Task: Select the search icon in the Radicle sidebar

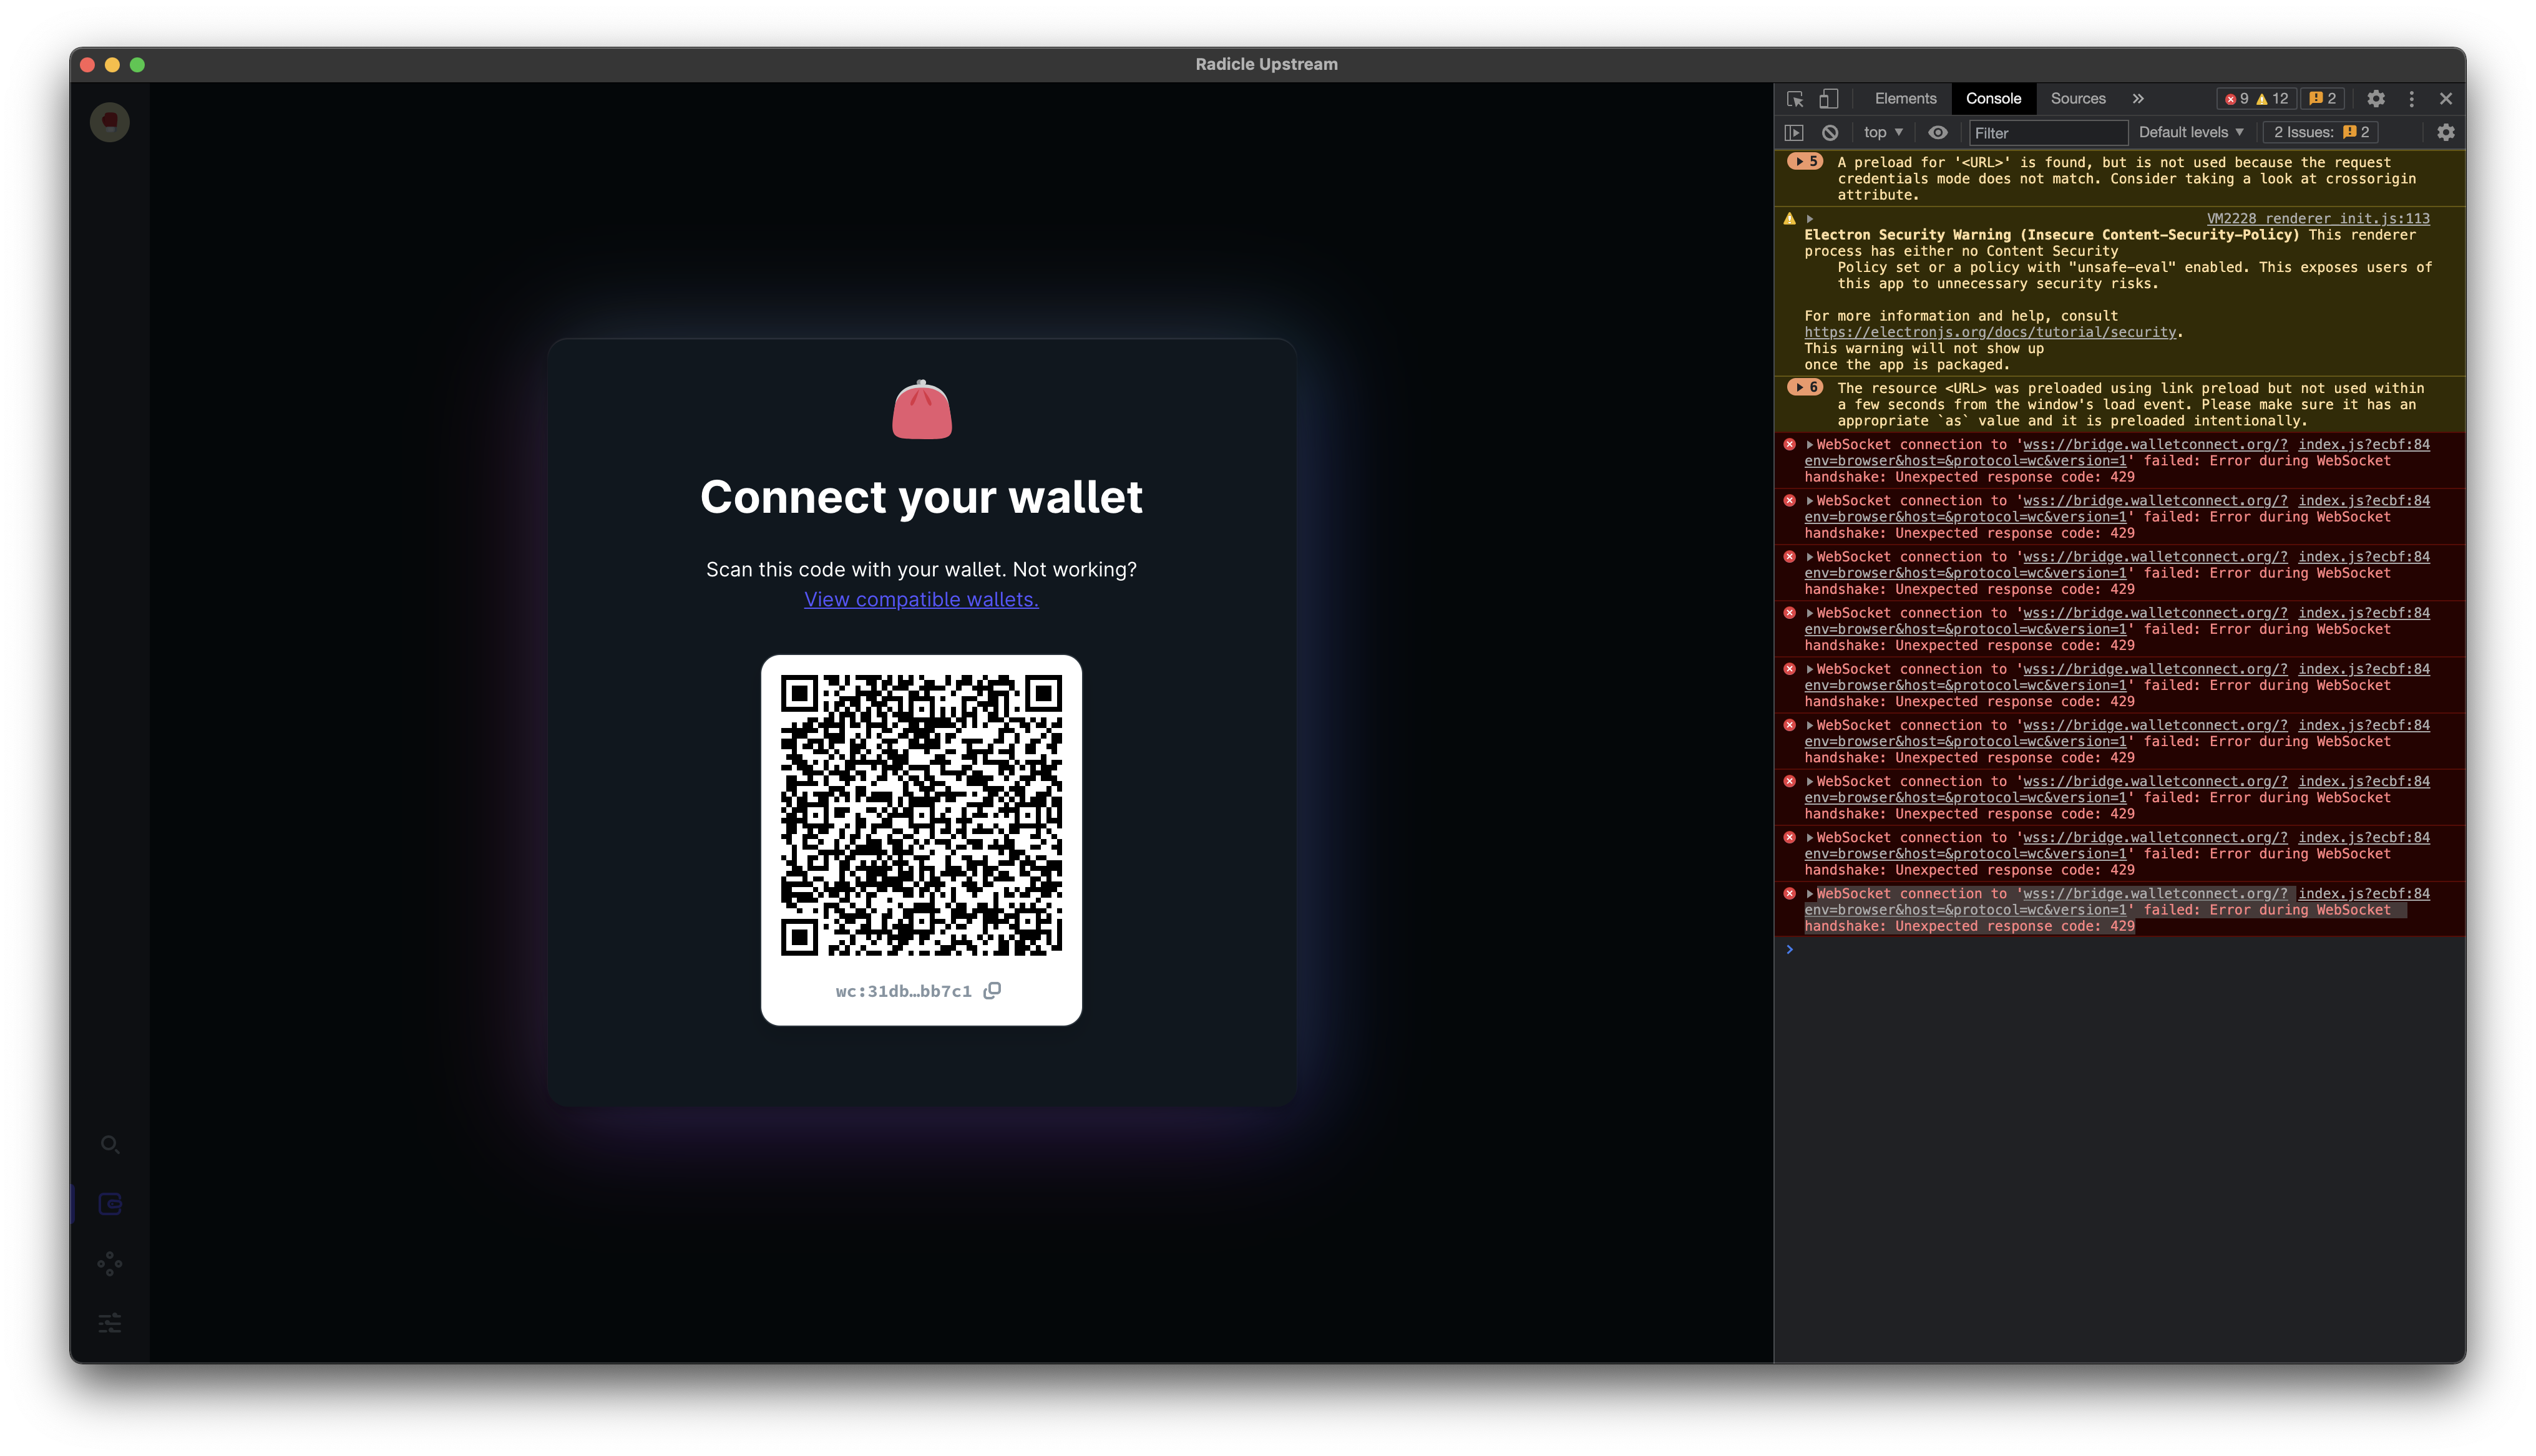Action: pyautogui.click(x=110, y=1144)
